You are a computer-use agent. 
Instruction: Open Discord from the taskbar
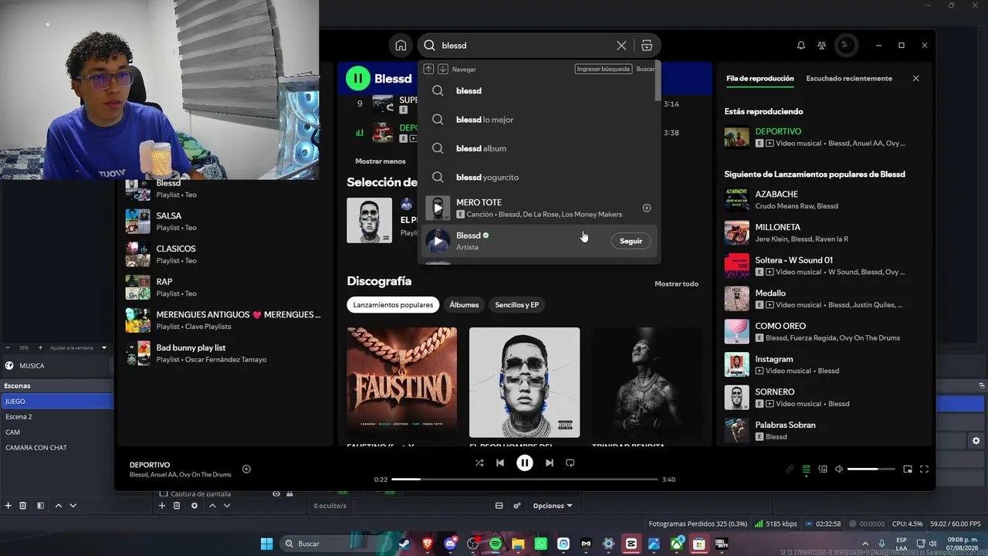click(x=451, y=544)
